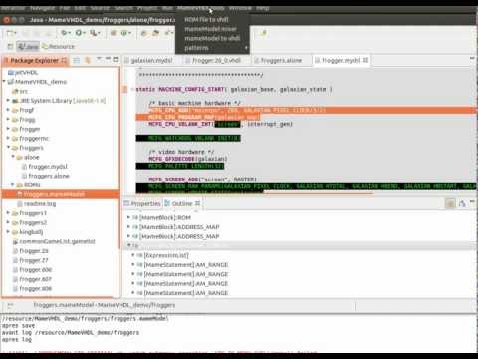Minimize the Package Explorer view

108,60
